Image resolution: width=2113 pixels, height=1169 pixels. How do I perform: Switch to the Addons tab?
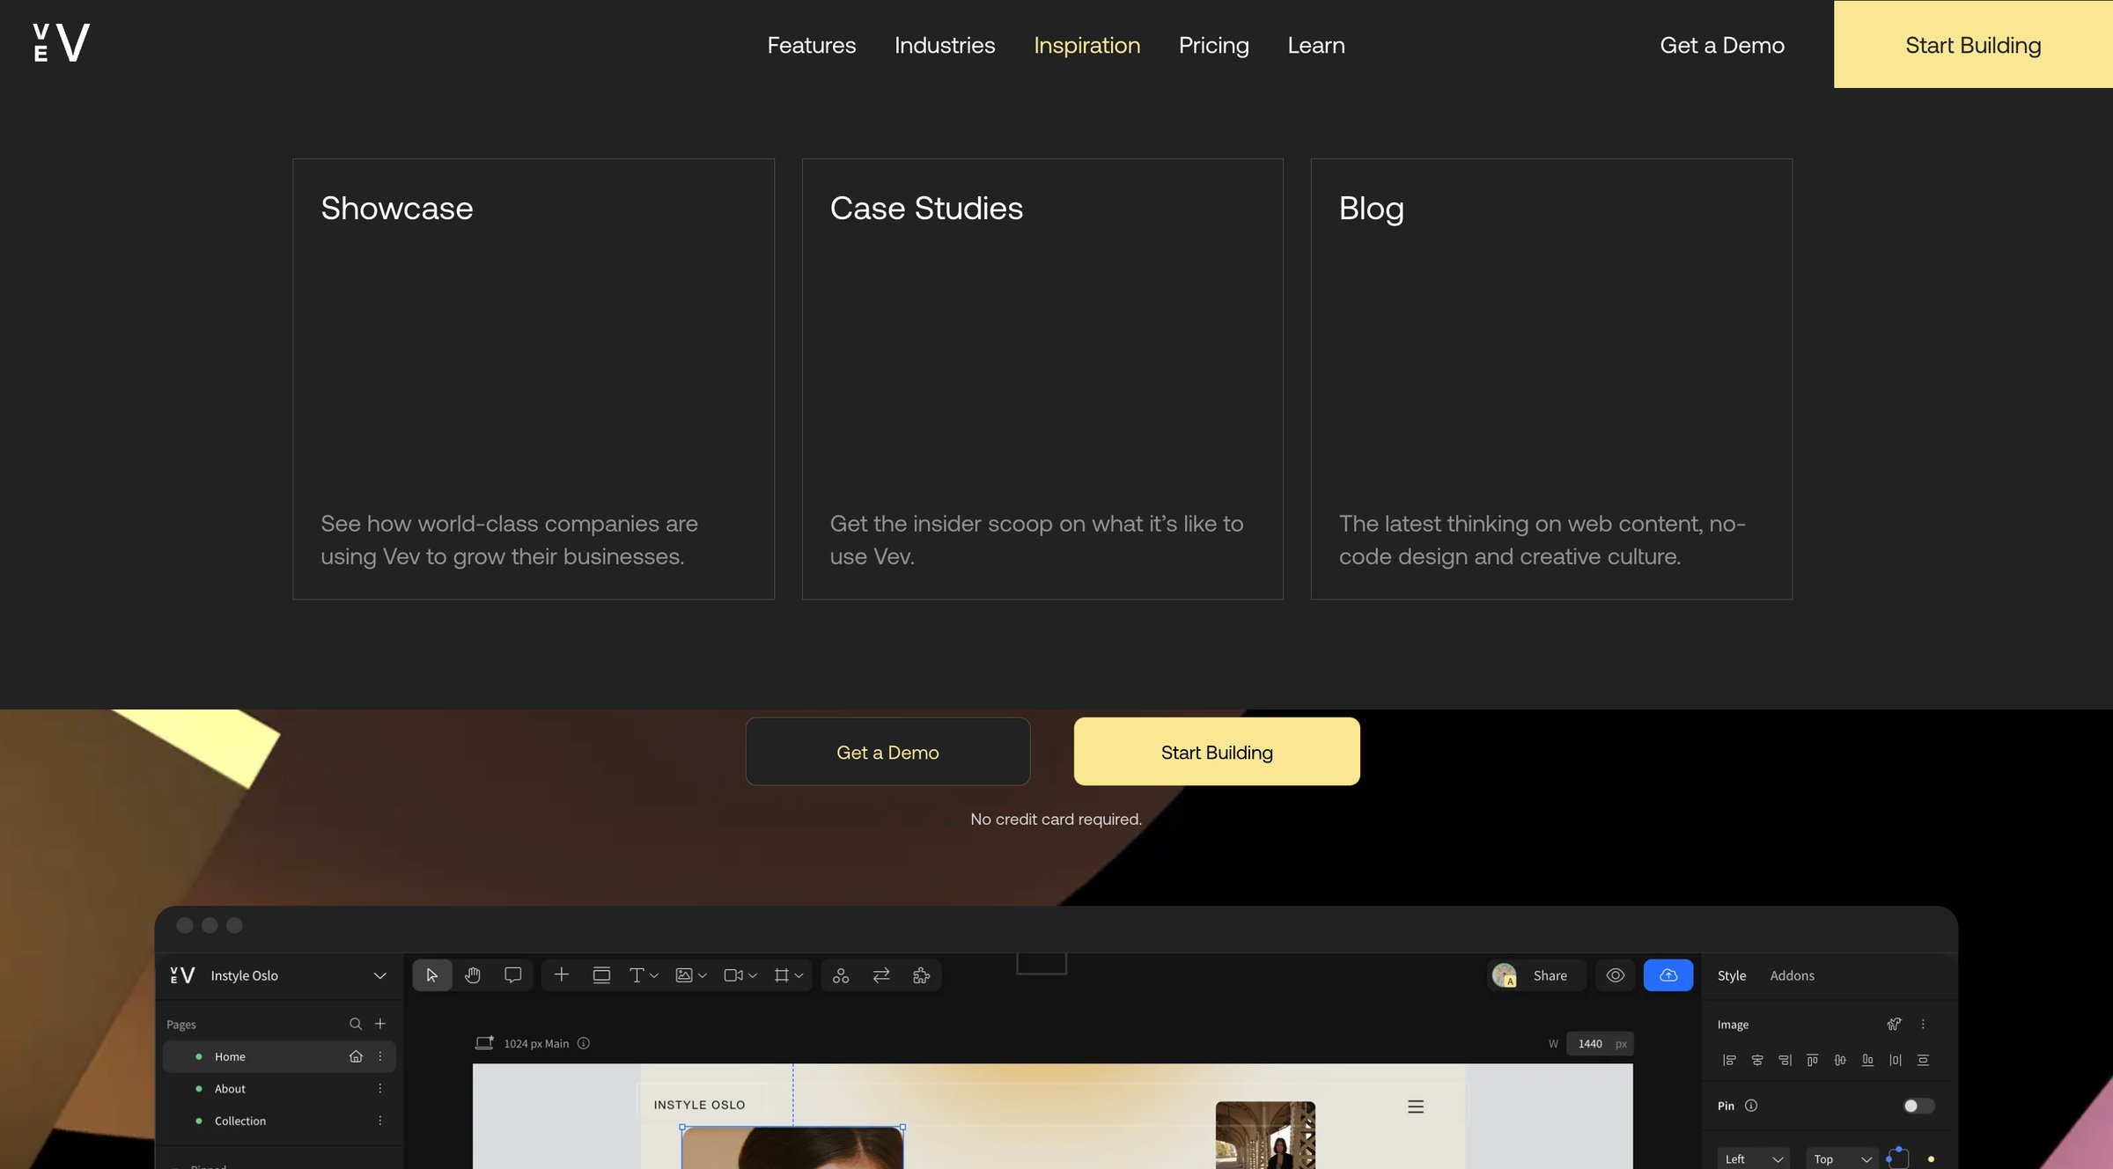[1792, 975]
